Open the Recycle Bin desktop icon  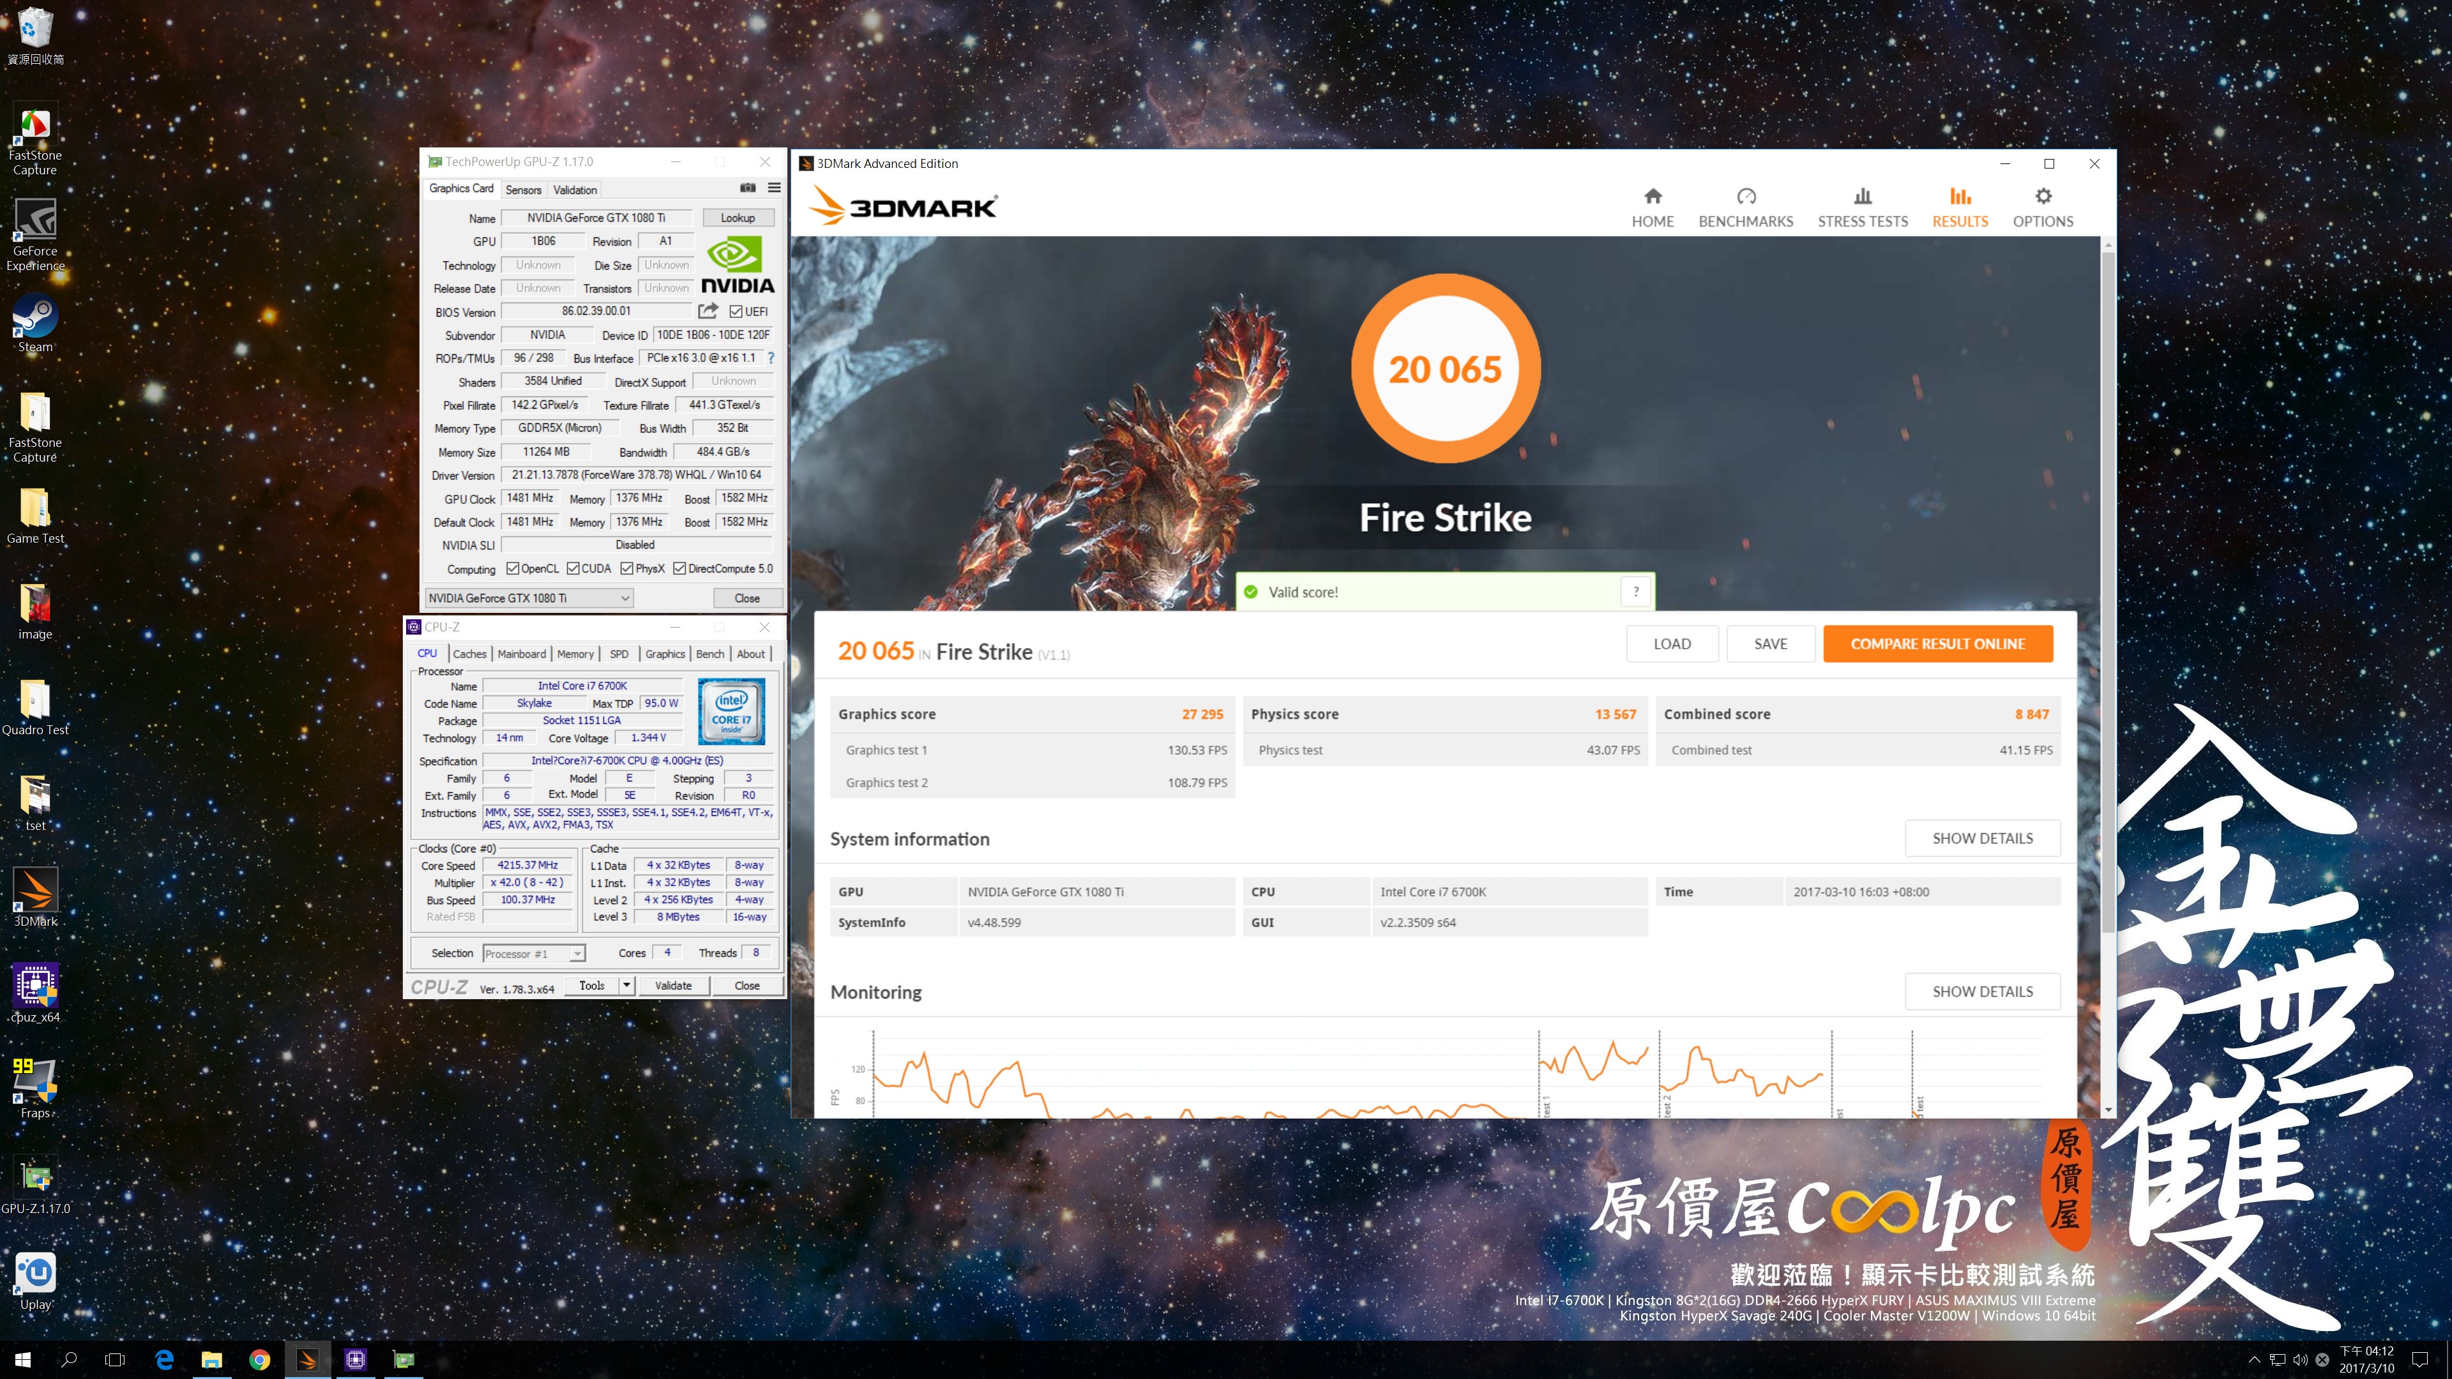pyautogui.click(x=35, y=35)
